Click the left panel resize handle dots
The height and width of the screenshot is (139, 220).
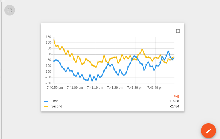tap(1, 74)
